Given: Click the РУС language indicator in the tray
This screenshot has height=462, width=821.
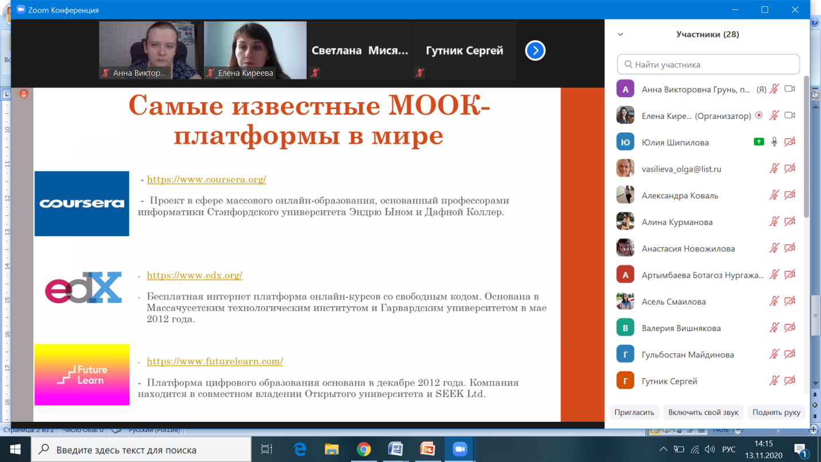Looking at the screenshot, I should (729, 449).
